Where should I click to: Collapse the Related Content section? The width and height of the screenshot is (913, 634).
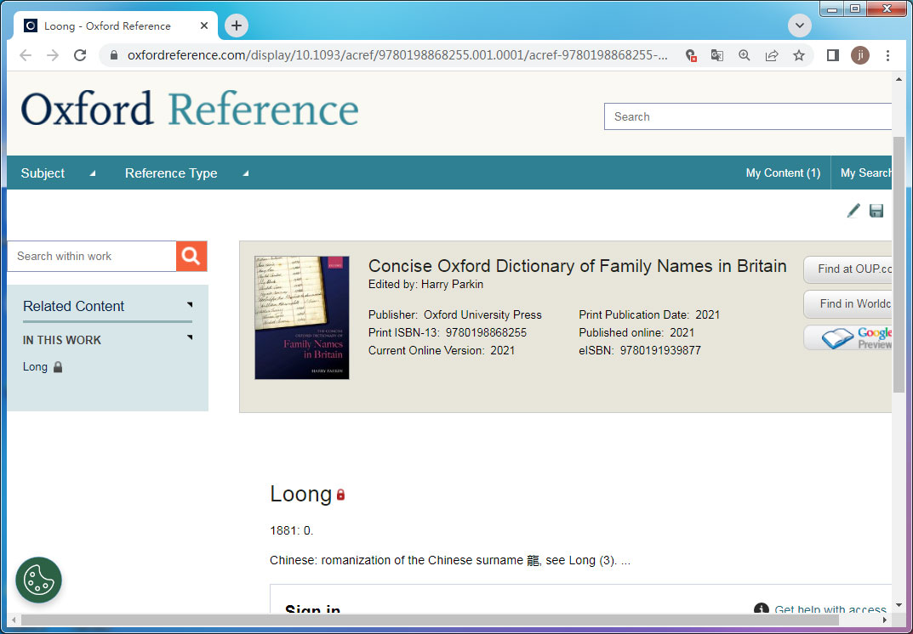190,305
